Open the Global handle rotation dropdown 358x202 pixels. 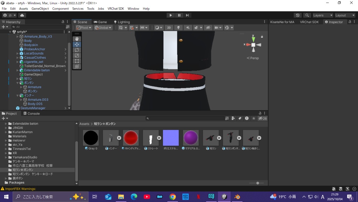point(103,28)
